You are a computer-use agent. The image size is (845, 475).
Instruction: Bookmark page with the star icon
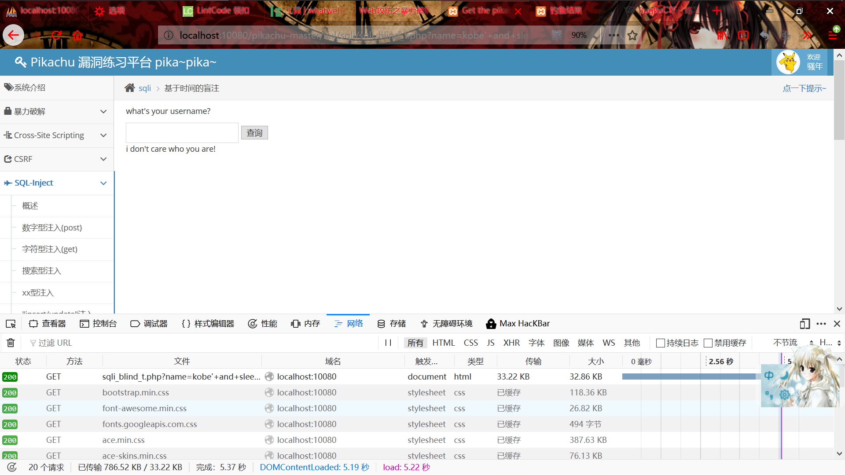pos(632,35)
